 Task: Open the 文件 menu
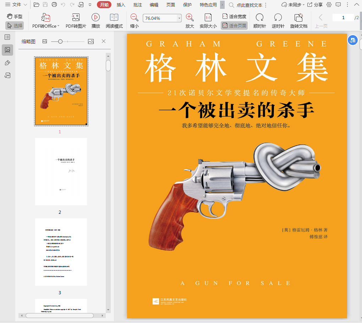[x=16, y=5]
